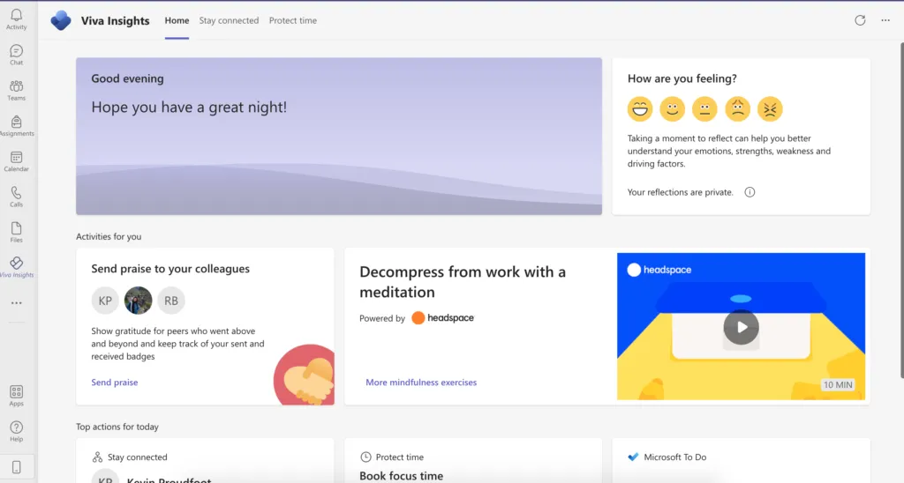The image size is (904, 483).
Task: Click Decompress from work with a meditation heading
Action: (x=463, y=282)
